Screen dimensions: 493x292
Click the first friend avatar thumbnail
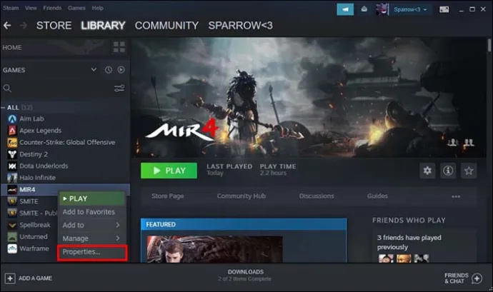click(386, 258)
